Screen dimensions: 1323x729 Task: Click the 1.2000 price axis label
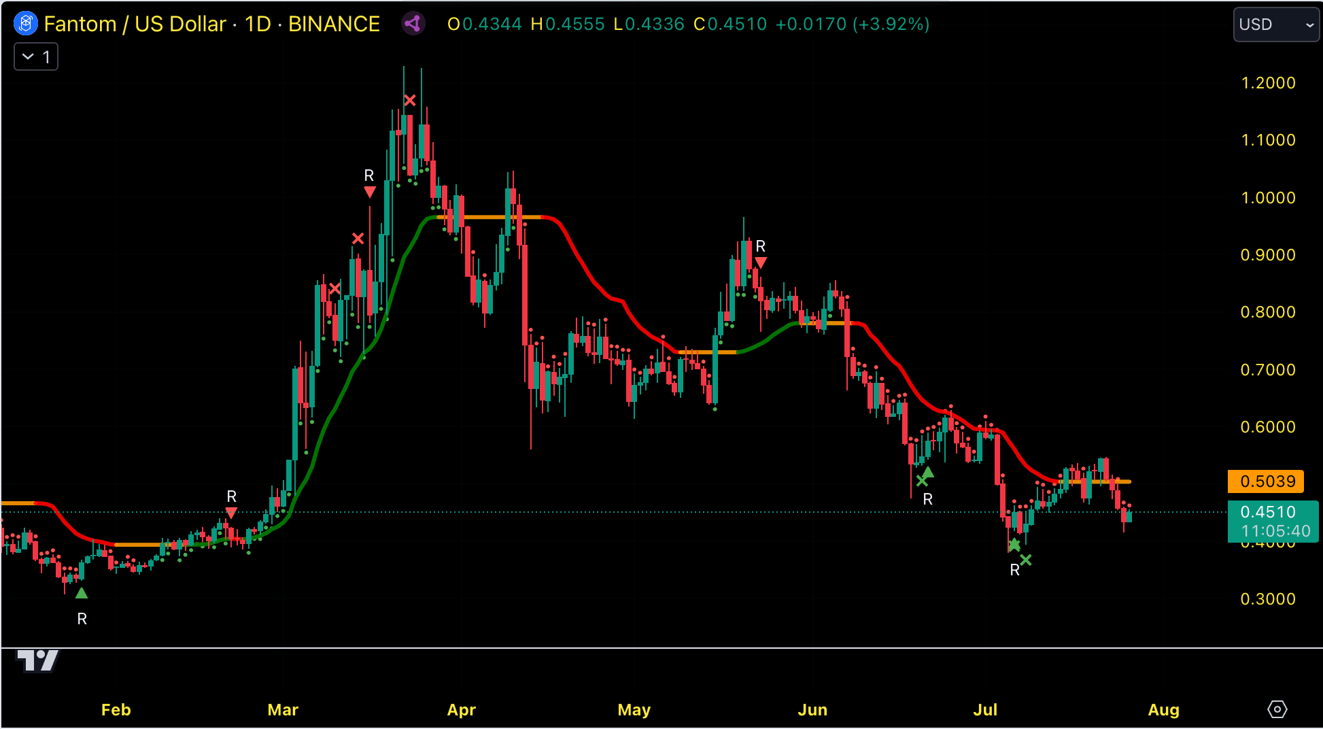1268,83
